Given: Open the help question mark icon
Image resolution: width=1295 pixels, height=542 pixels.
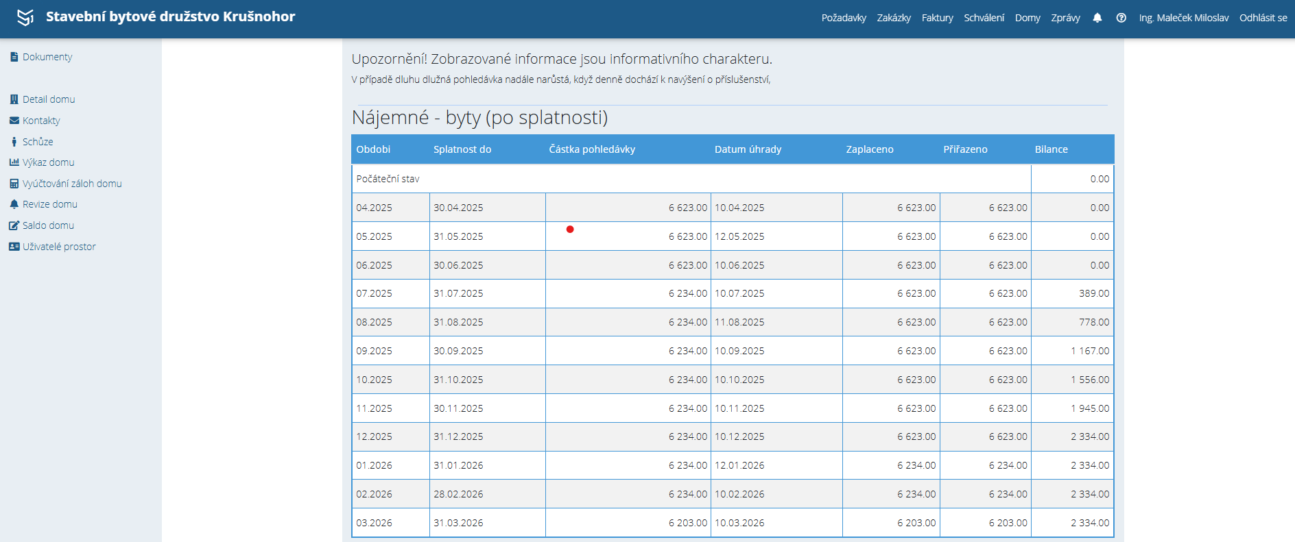Looking at the screenshot, I should pos(1121,18).
